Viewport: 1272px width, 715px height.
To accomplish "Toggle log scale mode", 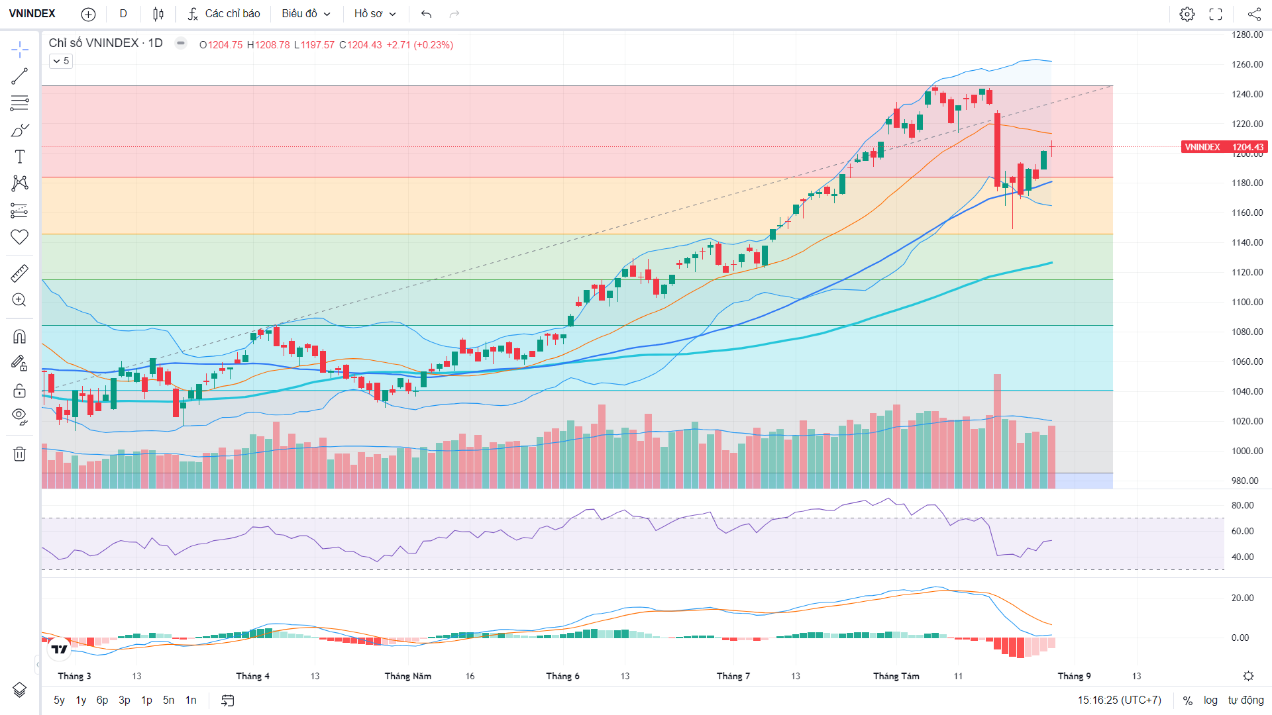I will coord(1210,700).
